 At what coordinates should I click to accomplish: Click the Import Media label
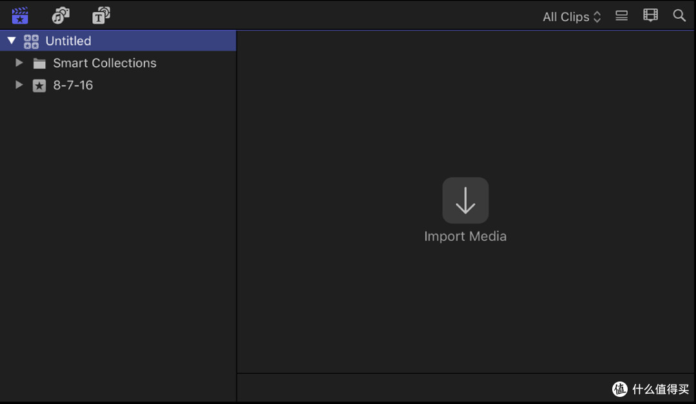(465, 236)
